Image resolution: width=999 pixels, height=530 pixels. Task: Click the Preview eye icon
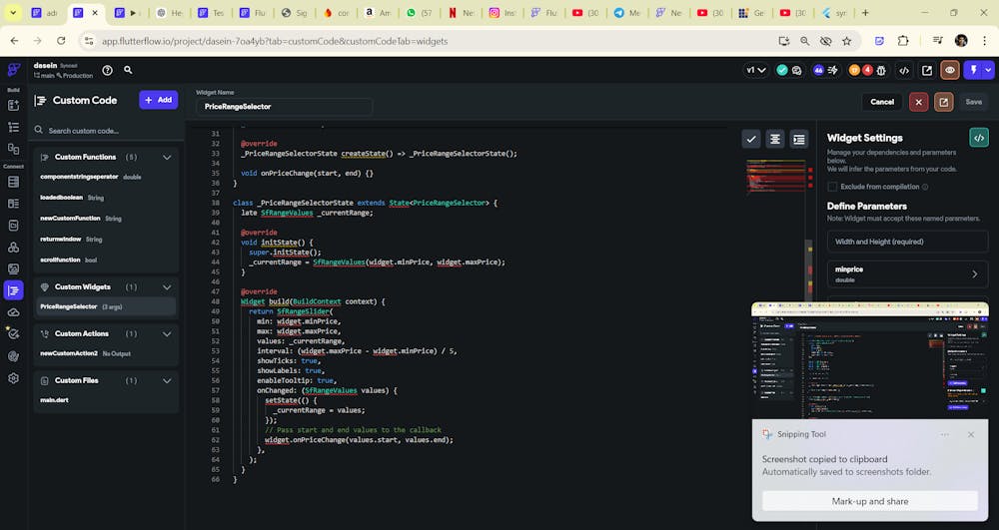coord(950,70)
